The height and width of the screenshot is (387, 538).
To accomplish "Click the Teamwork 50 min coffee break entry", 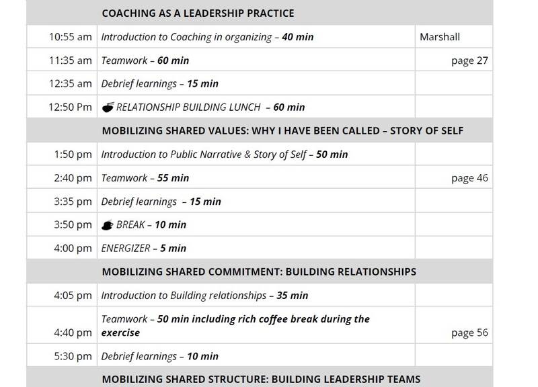I will tap(235, 325).
